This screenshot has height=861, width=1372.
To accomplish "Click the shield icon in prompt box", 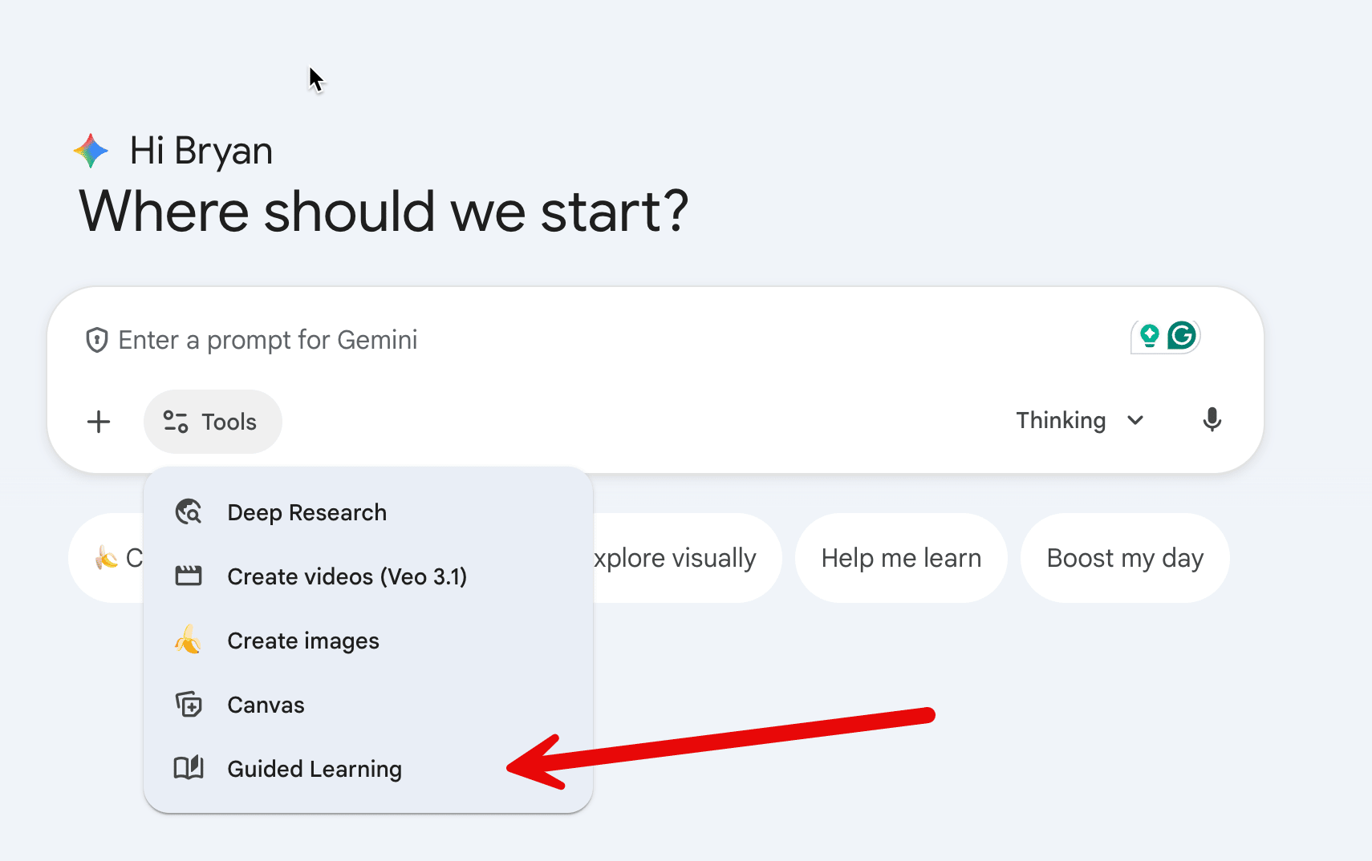I will coord(97,340).
